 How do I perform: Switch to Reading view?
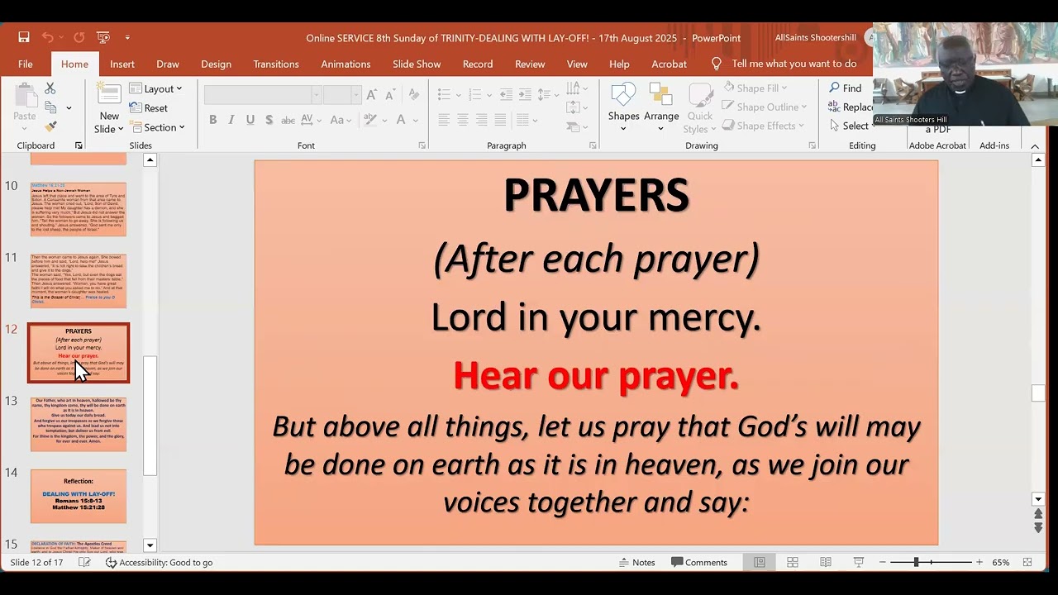tap(826, 562)
